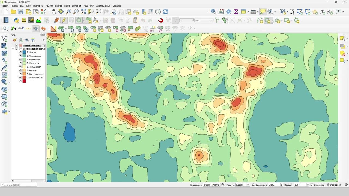Uncheck the '2. Низкая' class checkbox
349x196 pixels.
[x=20, y=52]
